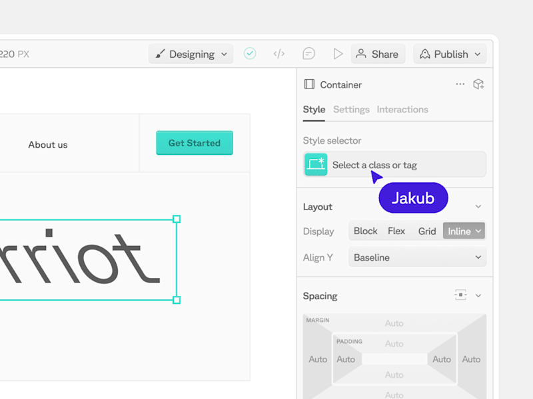This screenshot has height=399, width=533.
Task: Click the left padding Auto value
Action: [x=346, y=359]
